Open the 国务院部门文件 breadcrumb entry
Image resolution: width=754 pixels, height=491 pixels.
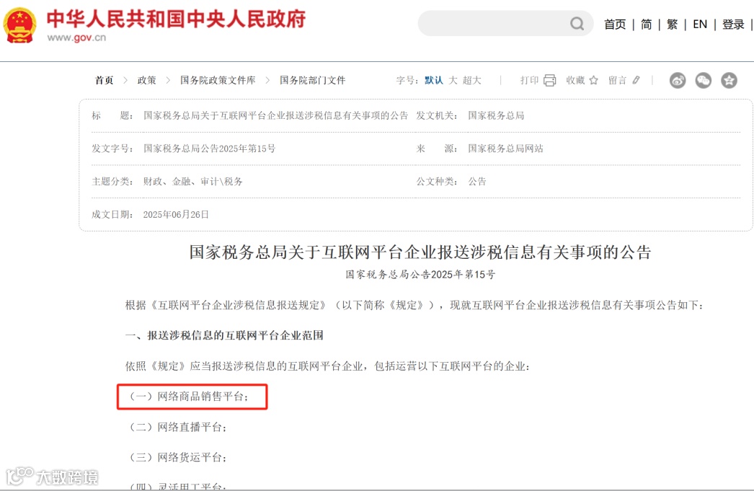(x=311, y=80)
